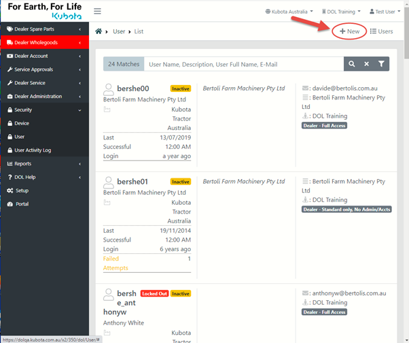409x343 pixels.
Task: Open the Device menu item
Action: [22, 123]
